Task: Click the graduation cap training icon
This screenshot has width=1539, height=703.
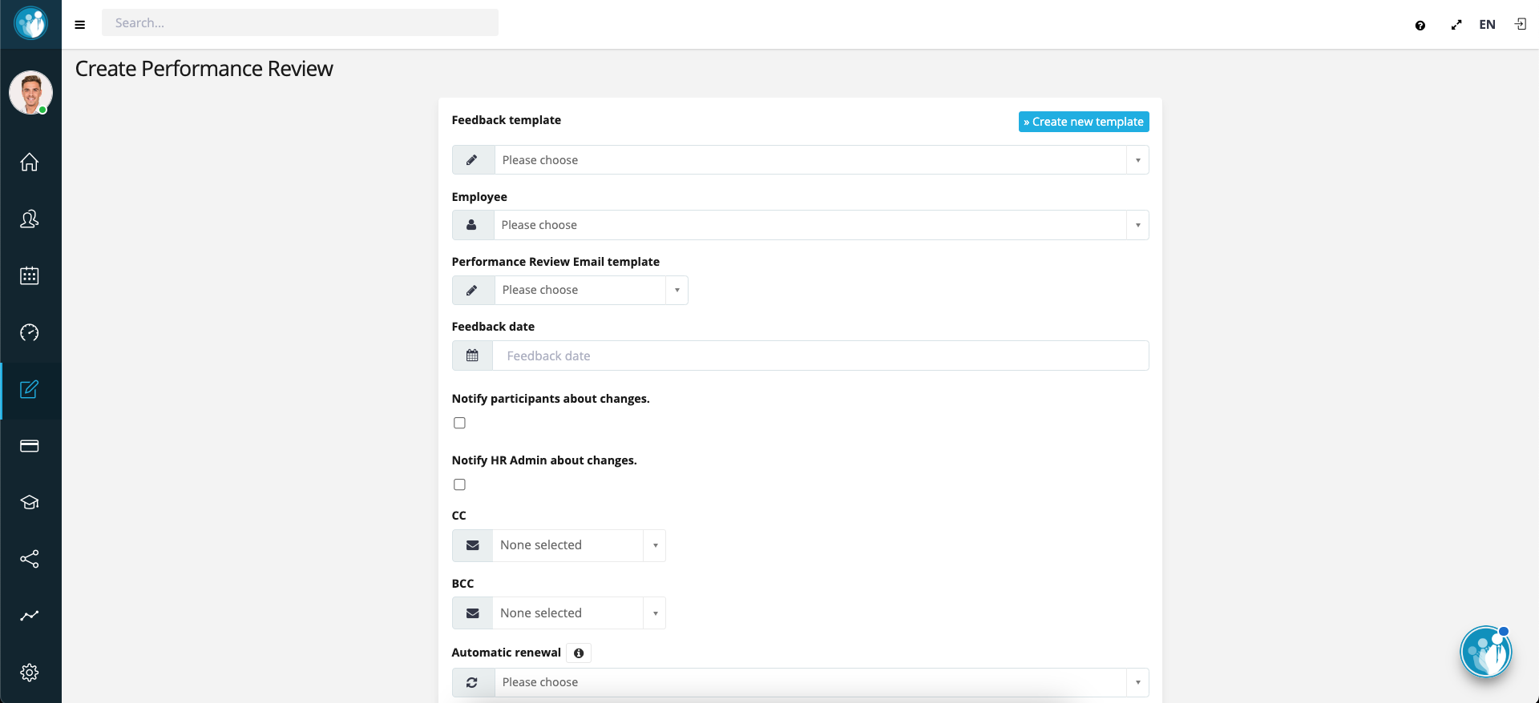Action: click(x=30, y=502)
